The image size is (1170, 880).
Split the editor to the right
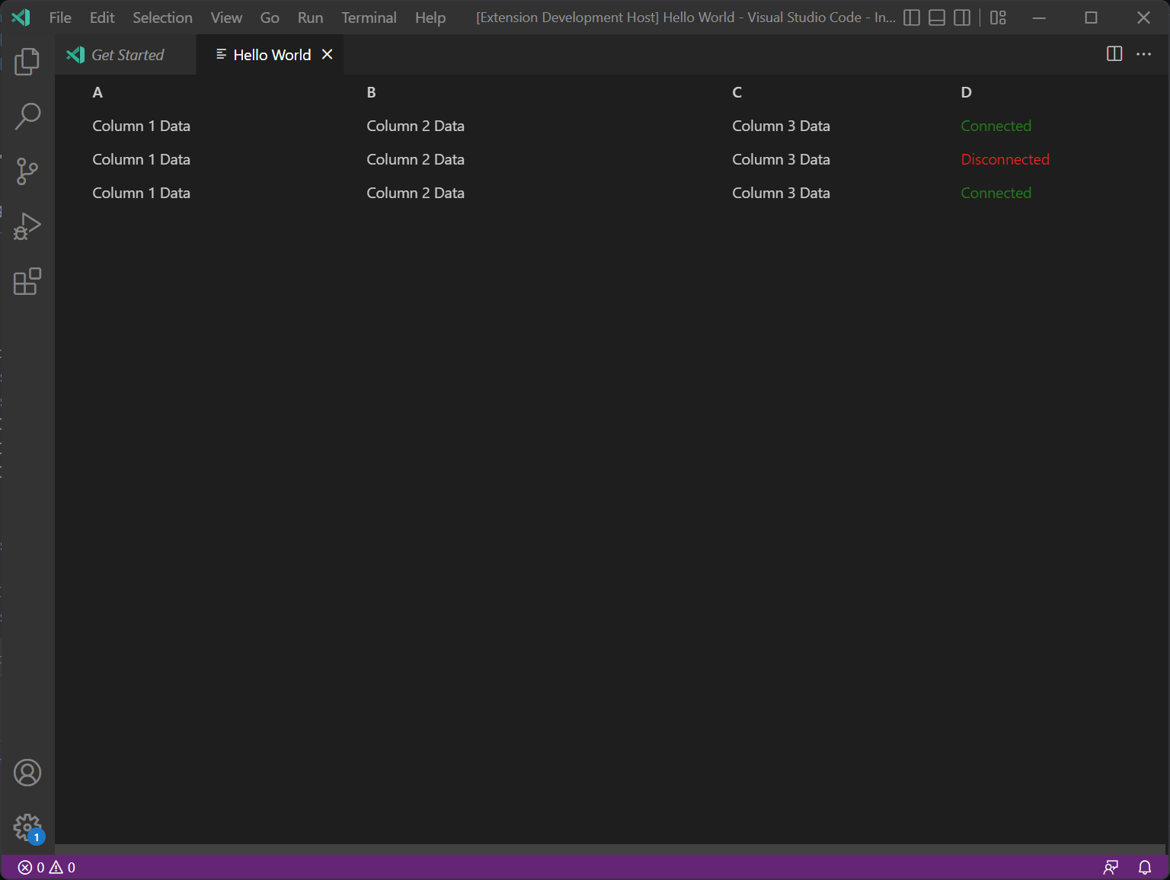pyautogui.click(x=1114, y=54)
